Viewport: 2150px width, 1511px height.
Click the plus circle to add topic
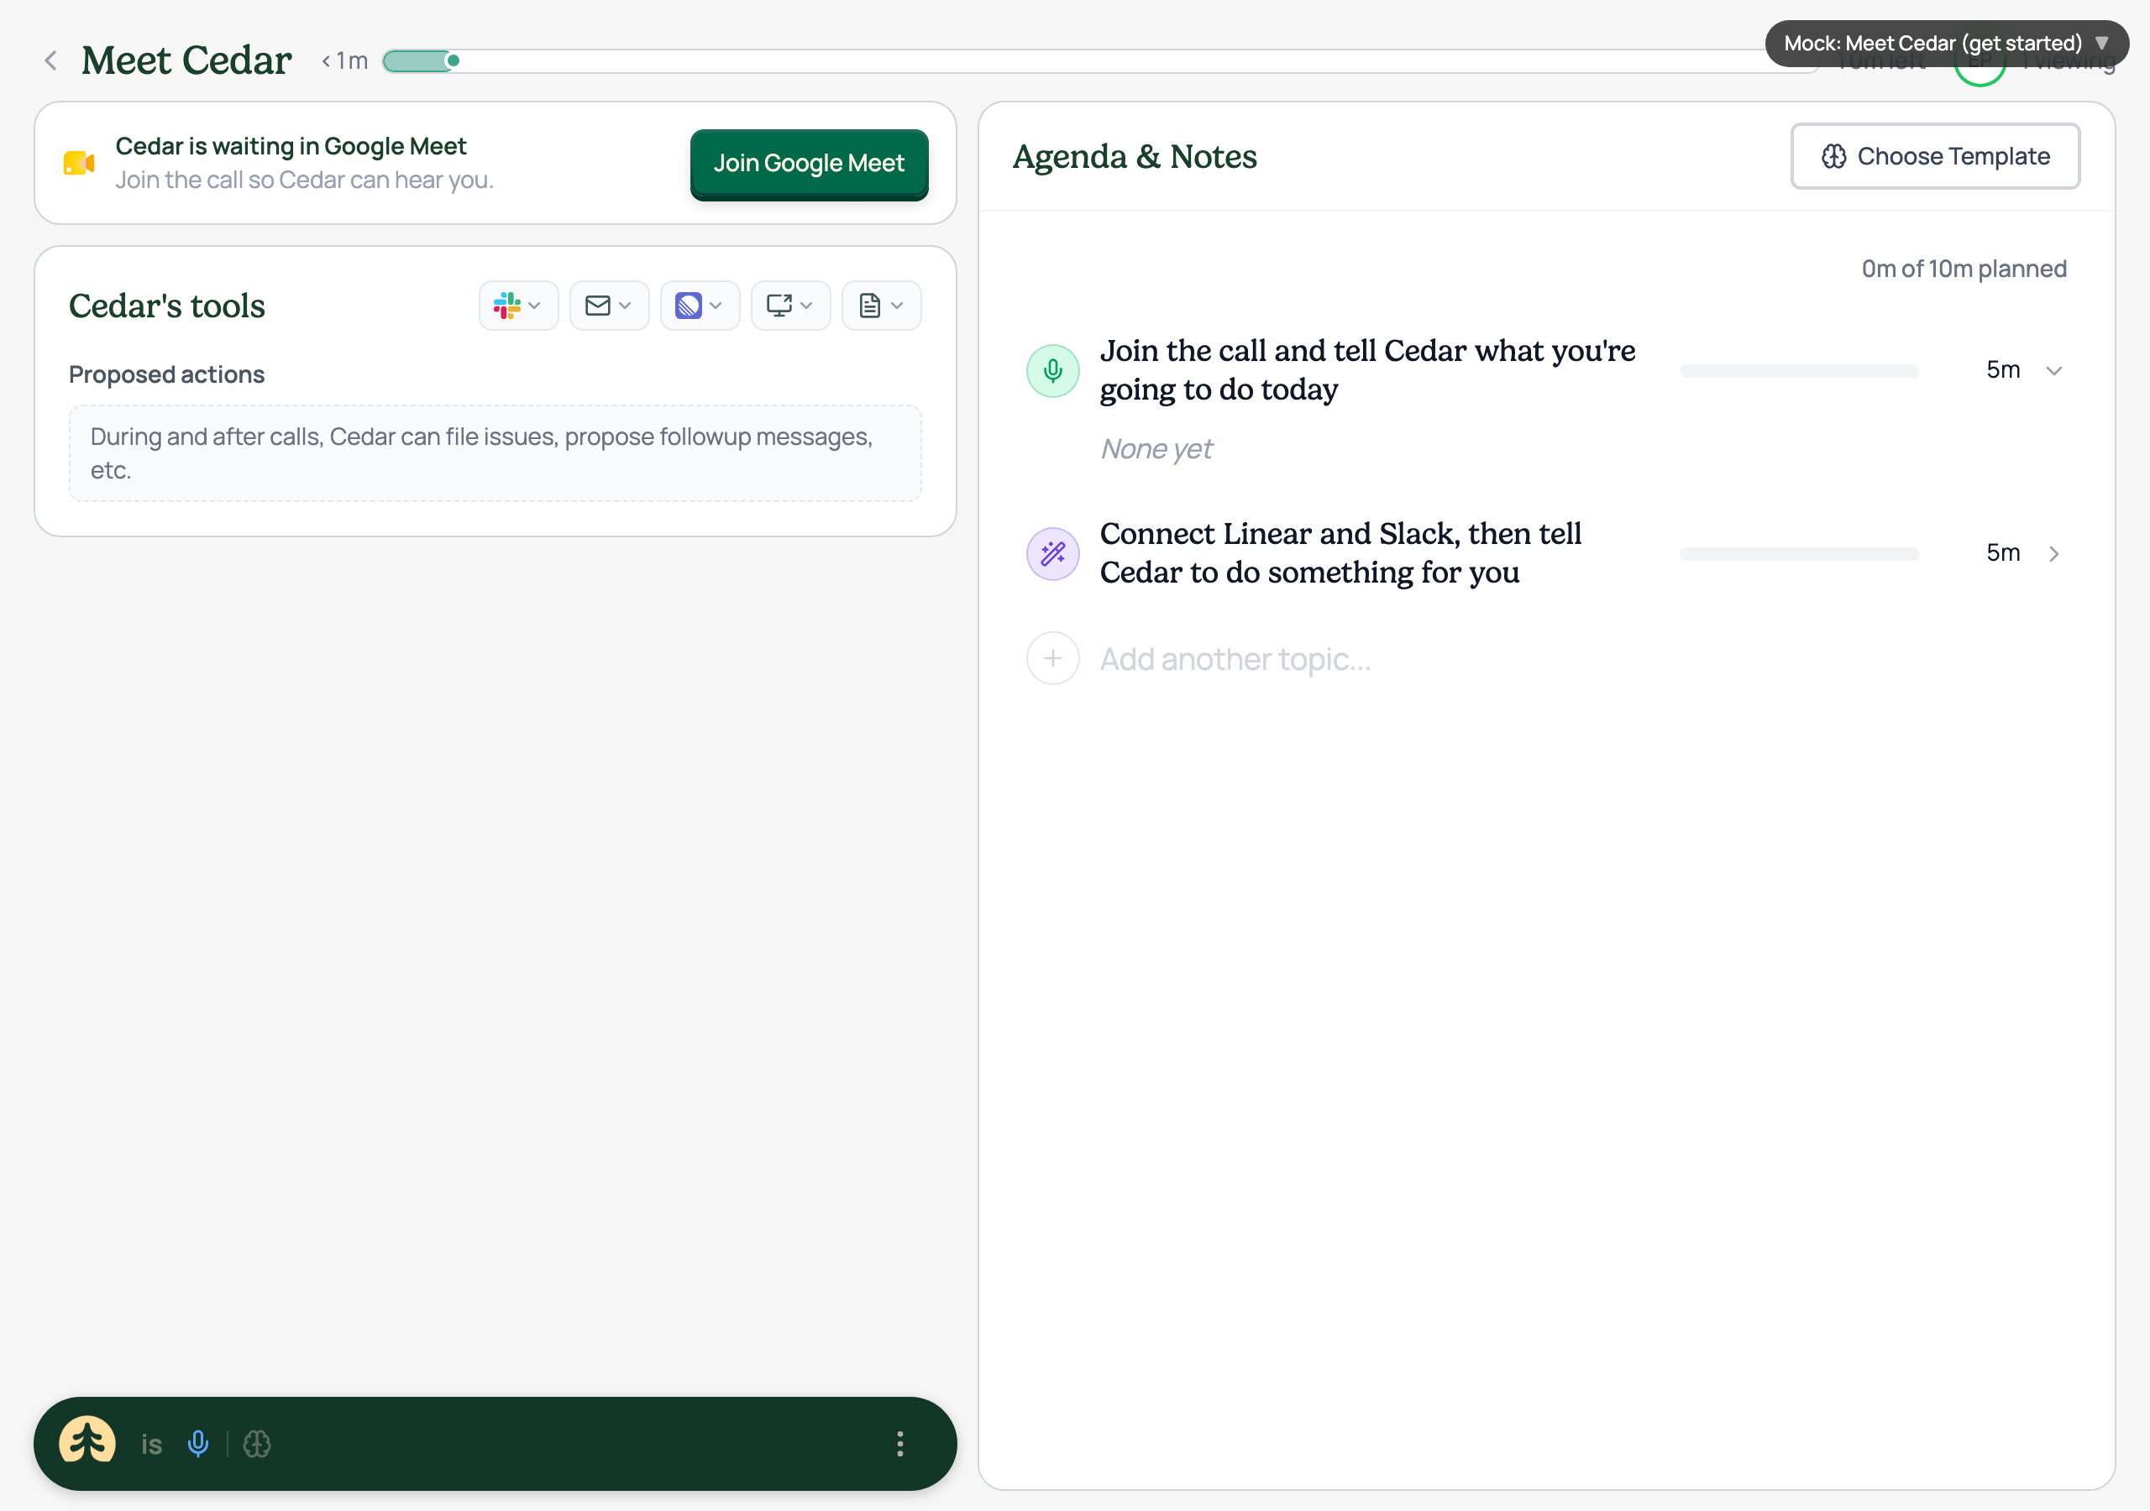(1052, 658)
